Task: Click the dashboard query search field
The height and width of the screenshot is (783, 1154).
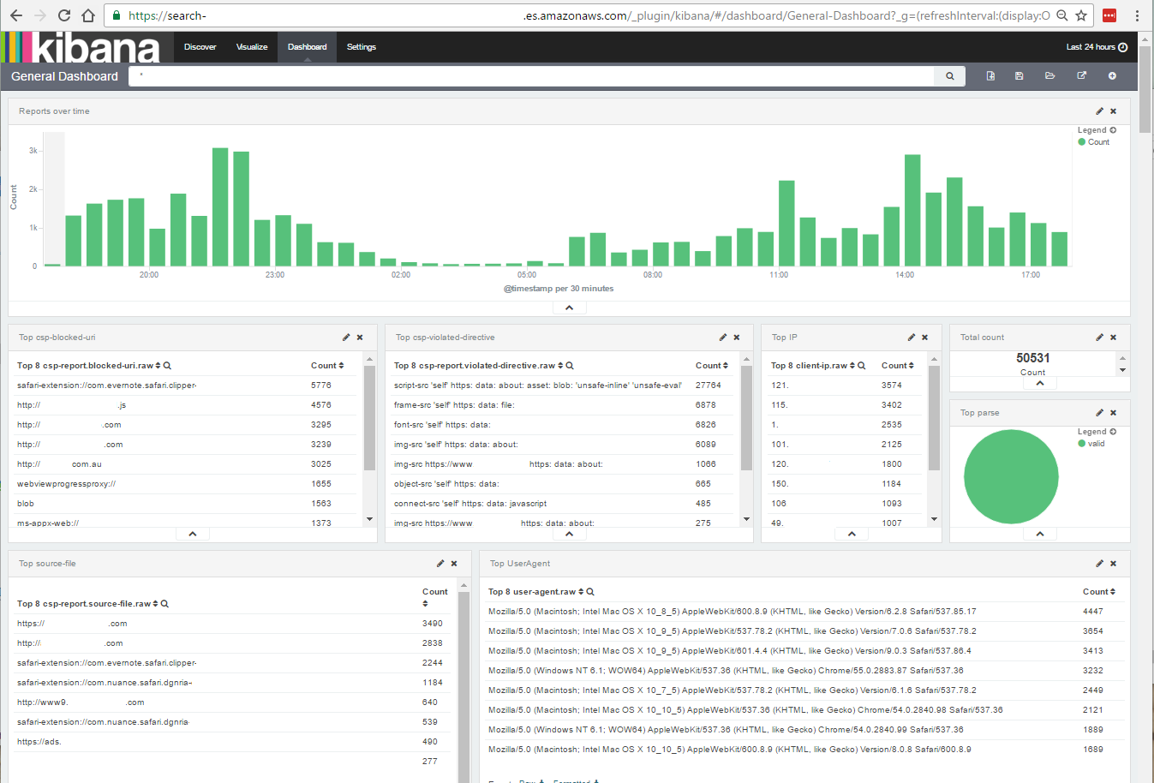Action: [x=531, y=76]
